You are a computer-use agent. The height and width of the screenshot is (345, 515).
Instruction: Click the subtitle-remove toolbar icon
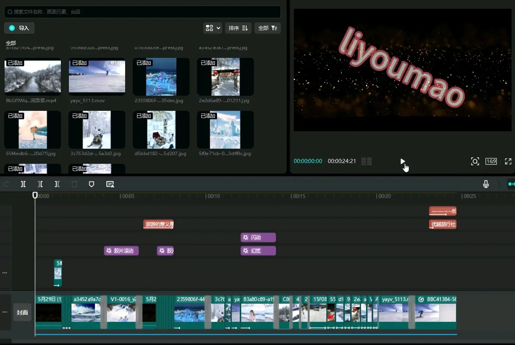(x=110, y=184)
